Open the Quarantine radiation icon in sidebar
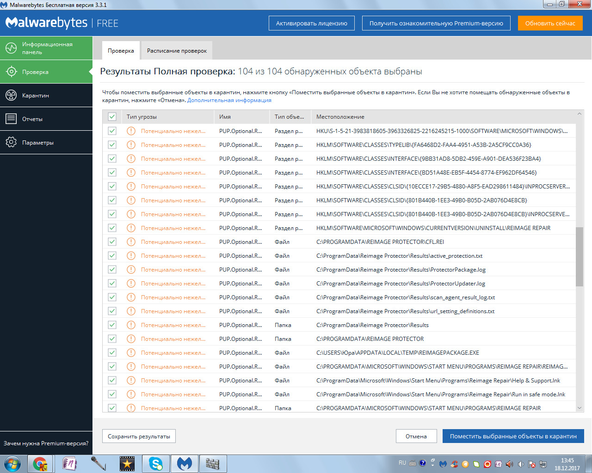This screenshot has height=473, width=592. (11, 95)
